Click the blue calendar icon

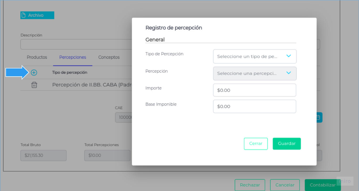[x=318, y=118]
